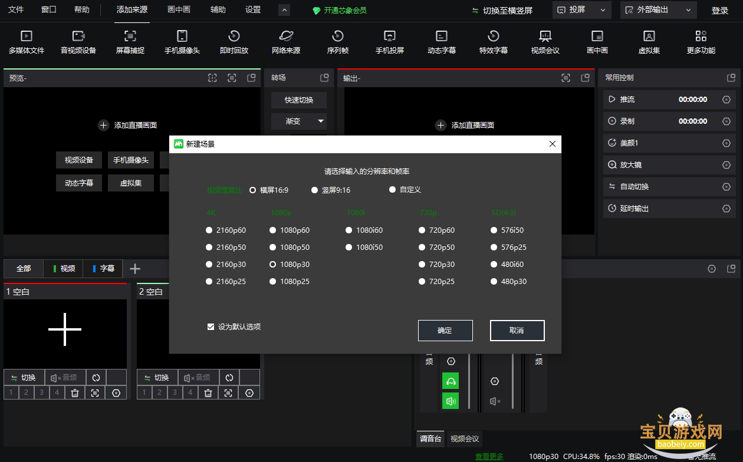This screenshot has height=462, width=743.
Task: Add an 音视频设备 source
Action: coord(78,42)
